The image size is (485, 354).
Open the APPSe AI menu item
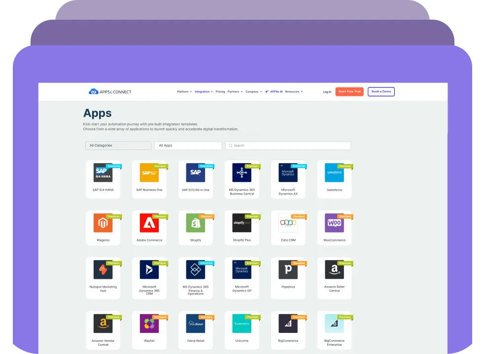click(x=274, y=91)
